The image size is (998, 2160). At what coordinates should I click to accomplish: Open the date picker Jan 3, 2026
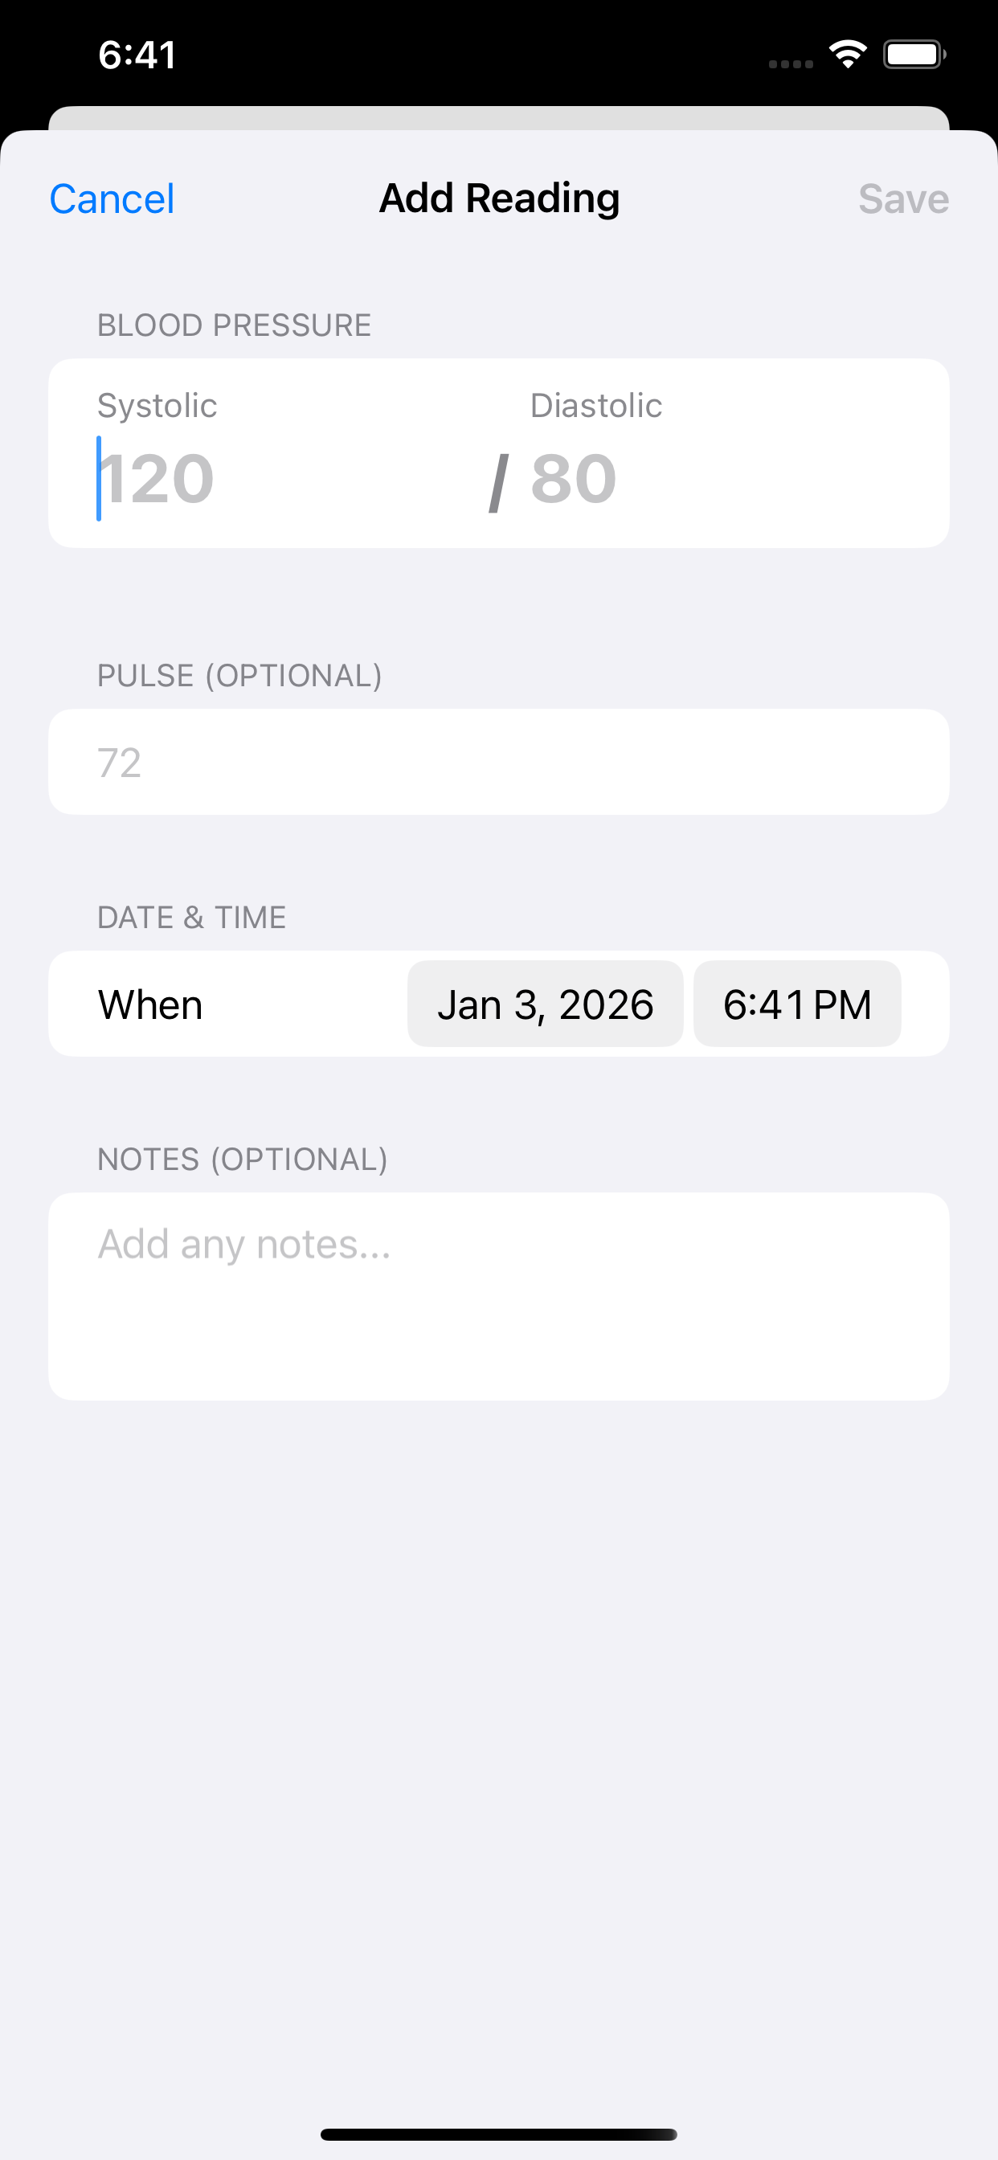(x=545, y=1004)
